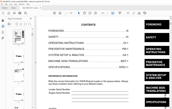Open the Help menu
Screen dimensions: 172x109
28,4
